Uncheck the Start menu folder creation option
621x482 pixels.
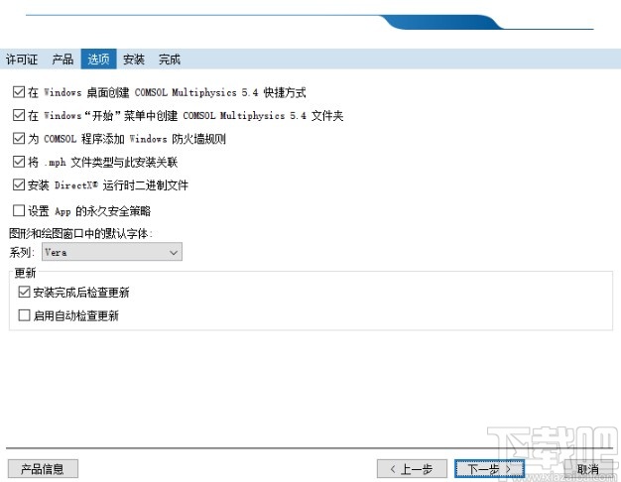(x=19, y=115)
